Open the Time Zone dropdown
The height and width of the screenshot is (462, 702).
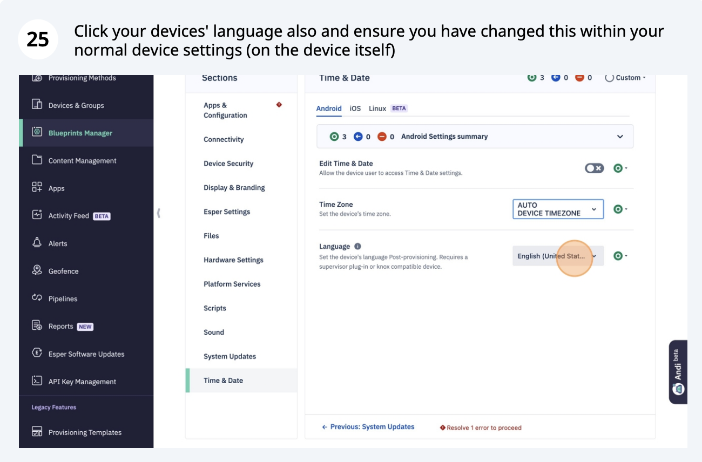pos(558,209)
